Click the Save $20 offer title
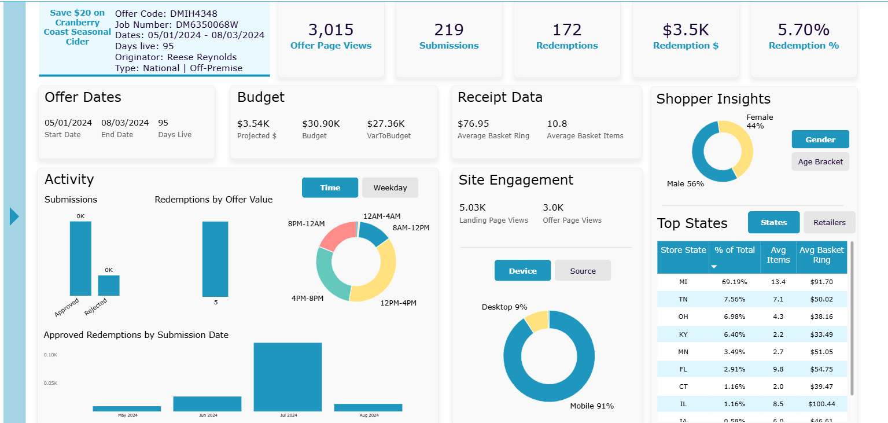Viewport: 888px width, 423px height. tap(77, 27)
